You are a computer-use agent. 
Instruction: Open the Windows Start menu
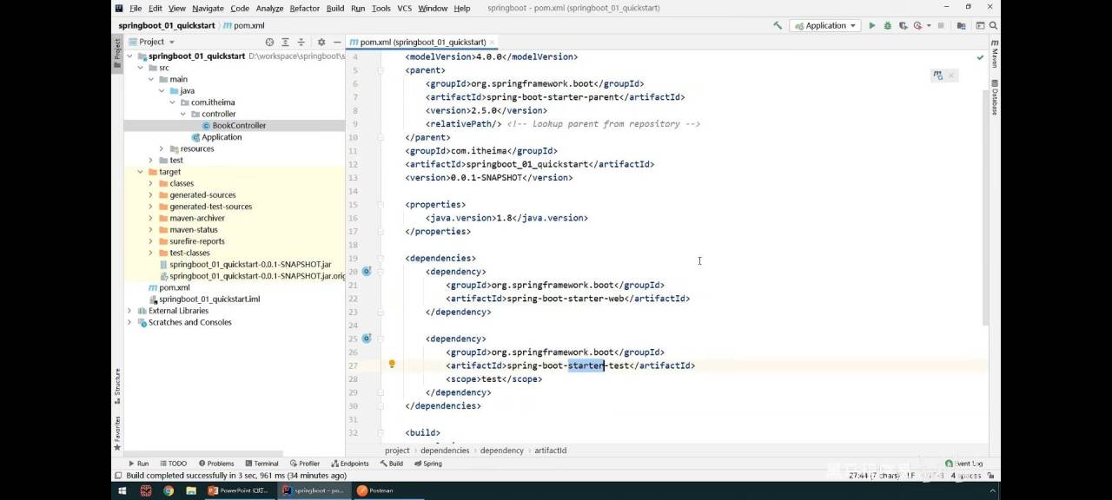122,490
